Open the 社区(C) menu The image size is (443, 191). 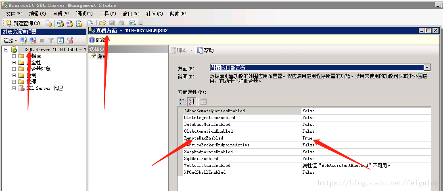[x=155, y=14]
